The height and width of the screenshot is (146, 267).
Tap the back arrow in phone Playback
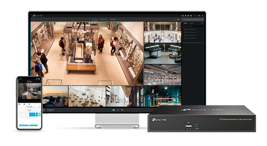tap(19, 81)
